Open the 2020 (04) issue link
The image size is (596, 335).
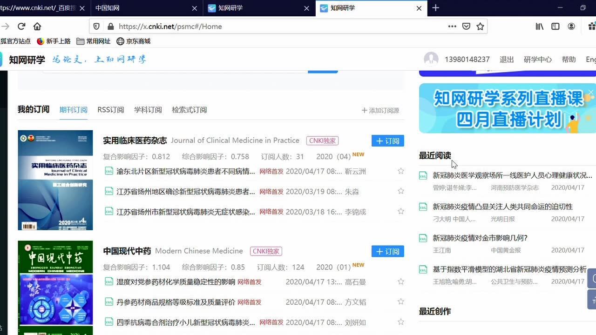(333, 156)
